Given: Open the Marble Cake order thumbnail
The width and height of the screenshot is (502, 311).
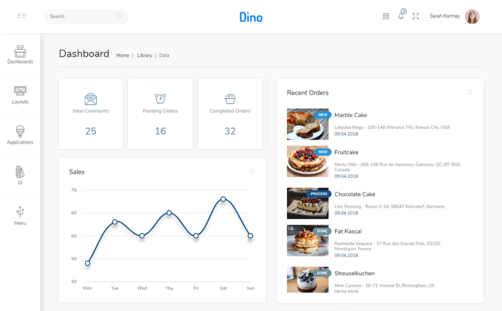Looking at the screenshot, I should pyautogui.click(x=307, y=124).
